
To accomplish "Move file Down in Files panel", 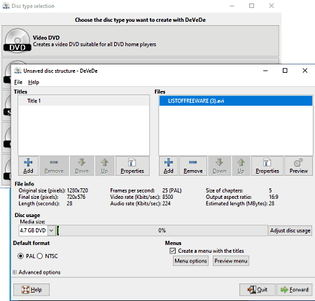I will tap(219, 166).
